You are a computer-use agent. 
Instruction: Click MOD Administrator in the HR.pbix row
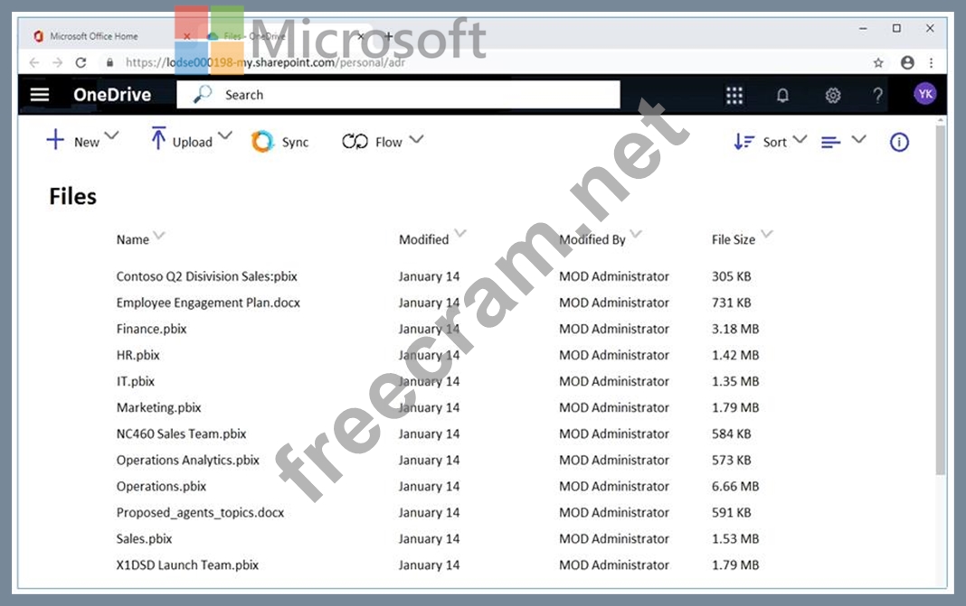click(613, 355)
